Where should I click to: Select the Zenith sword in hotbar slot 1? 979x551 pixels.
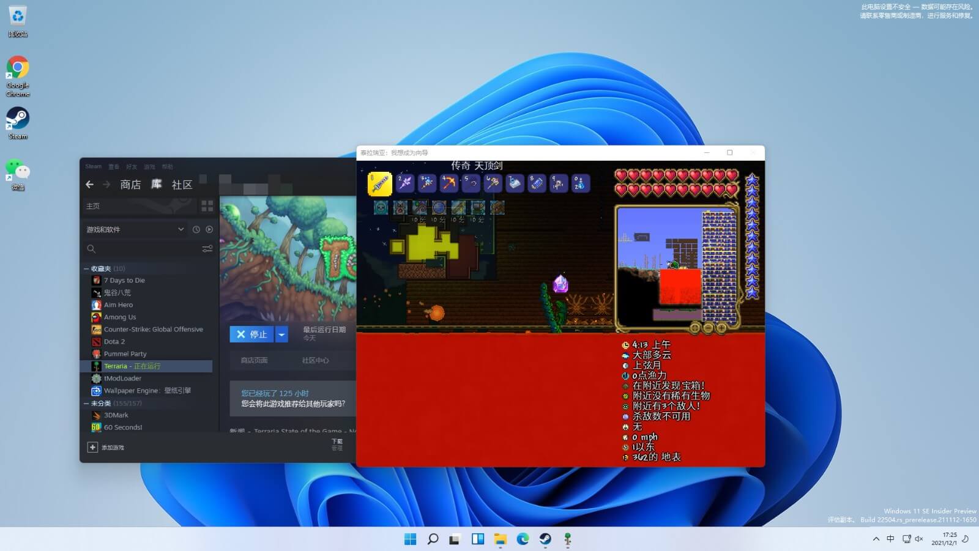click(379, 183)
